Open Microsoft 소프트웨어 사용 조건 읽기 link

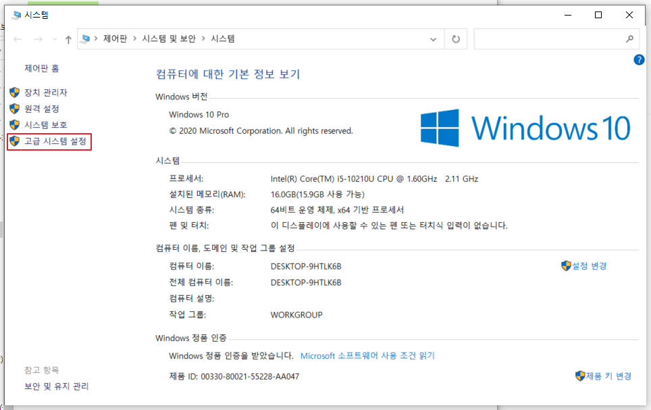pos(367,355)
